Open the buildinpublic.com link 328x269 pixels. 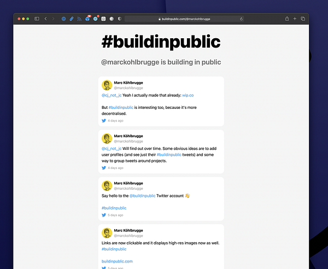(117, 261)
